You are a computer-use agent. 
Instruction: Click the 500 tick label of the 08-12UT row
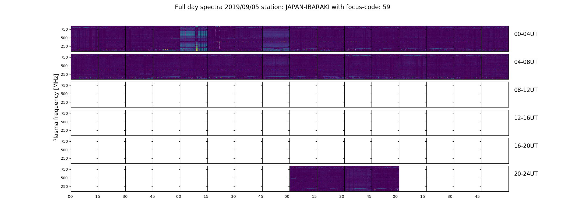pyautogui.click(x=64, y=94)
